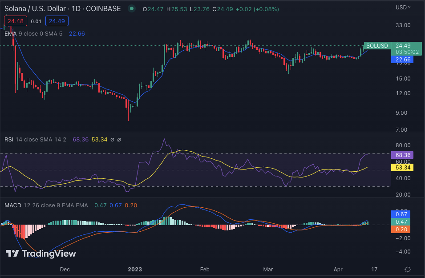Click the +0.02 (+0.08%) change value
Image resolution: width=425 pixels, height=278 pixels.
click(x=257, y=9)
